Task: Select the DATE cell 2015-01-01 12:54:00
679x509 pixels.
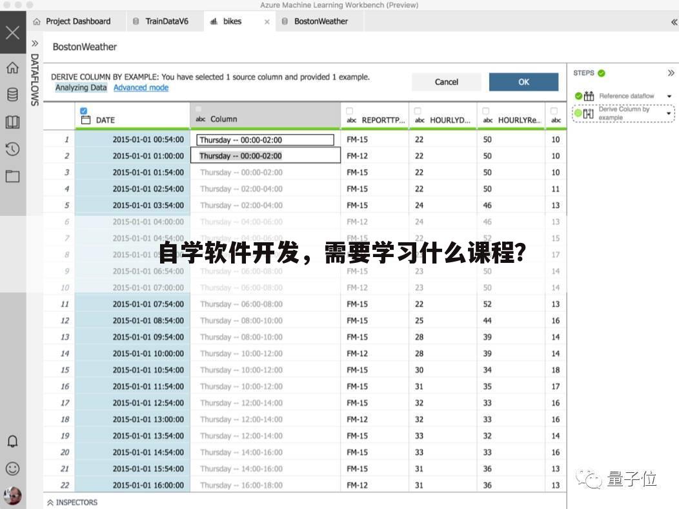Action: (x=132, y=403)
